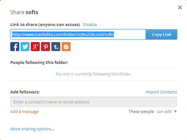Click the 'People following this folder' heading

[39, 62]
